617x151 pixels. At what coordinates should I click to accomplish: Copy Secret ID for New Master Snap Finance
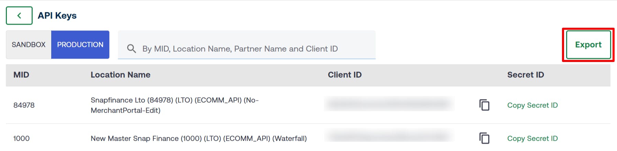click(532, 138)
